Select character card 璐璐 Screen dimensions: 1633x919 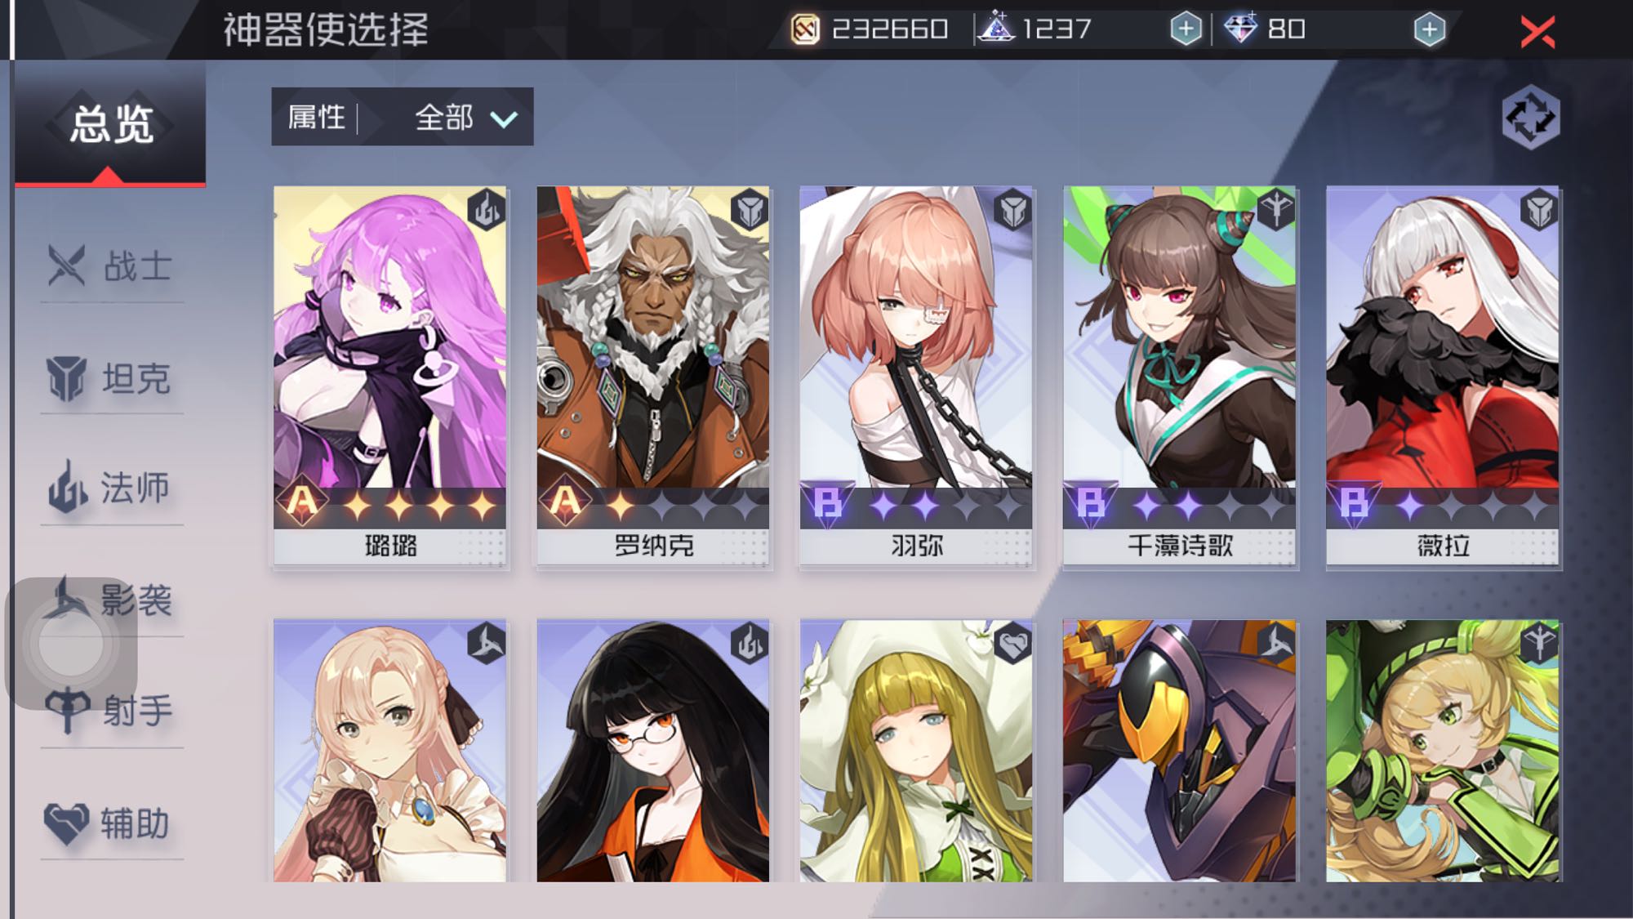(x=390, y=376)
